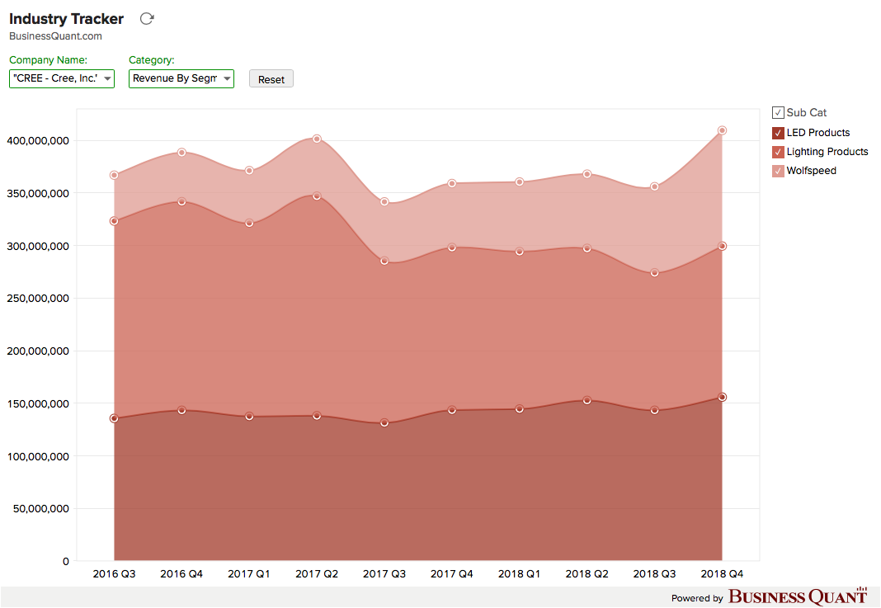Click the '2017 Q4' x-axis label
Screen dimensions: 881x608
point(452,573)
